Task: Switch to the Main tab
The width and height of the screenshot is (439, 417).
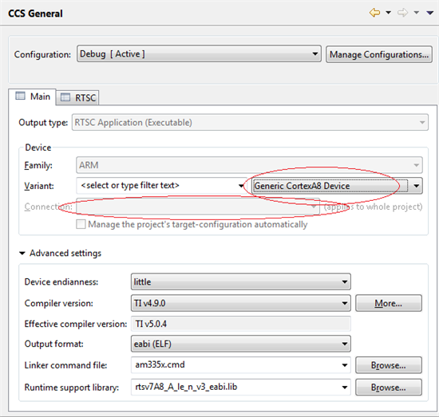Action: [32, 96]
